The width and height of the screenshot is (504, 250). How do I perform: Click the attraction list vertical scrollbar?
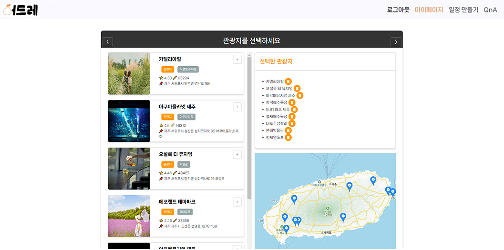point(249,129)
